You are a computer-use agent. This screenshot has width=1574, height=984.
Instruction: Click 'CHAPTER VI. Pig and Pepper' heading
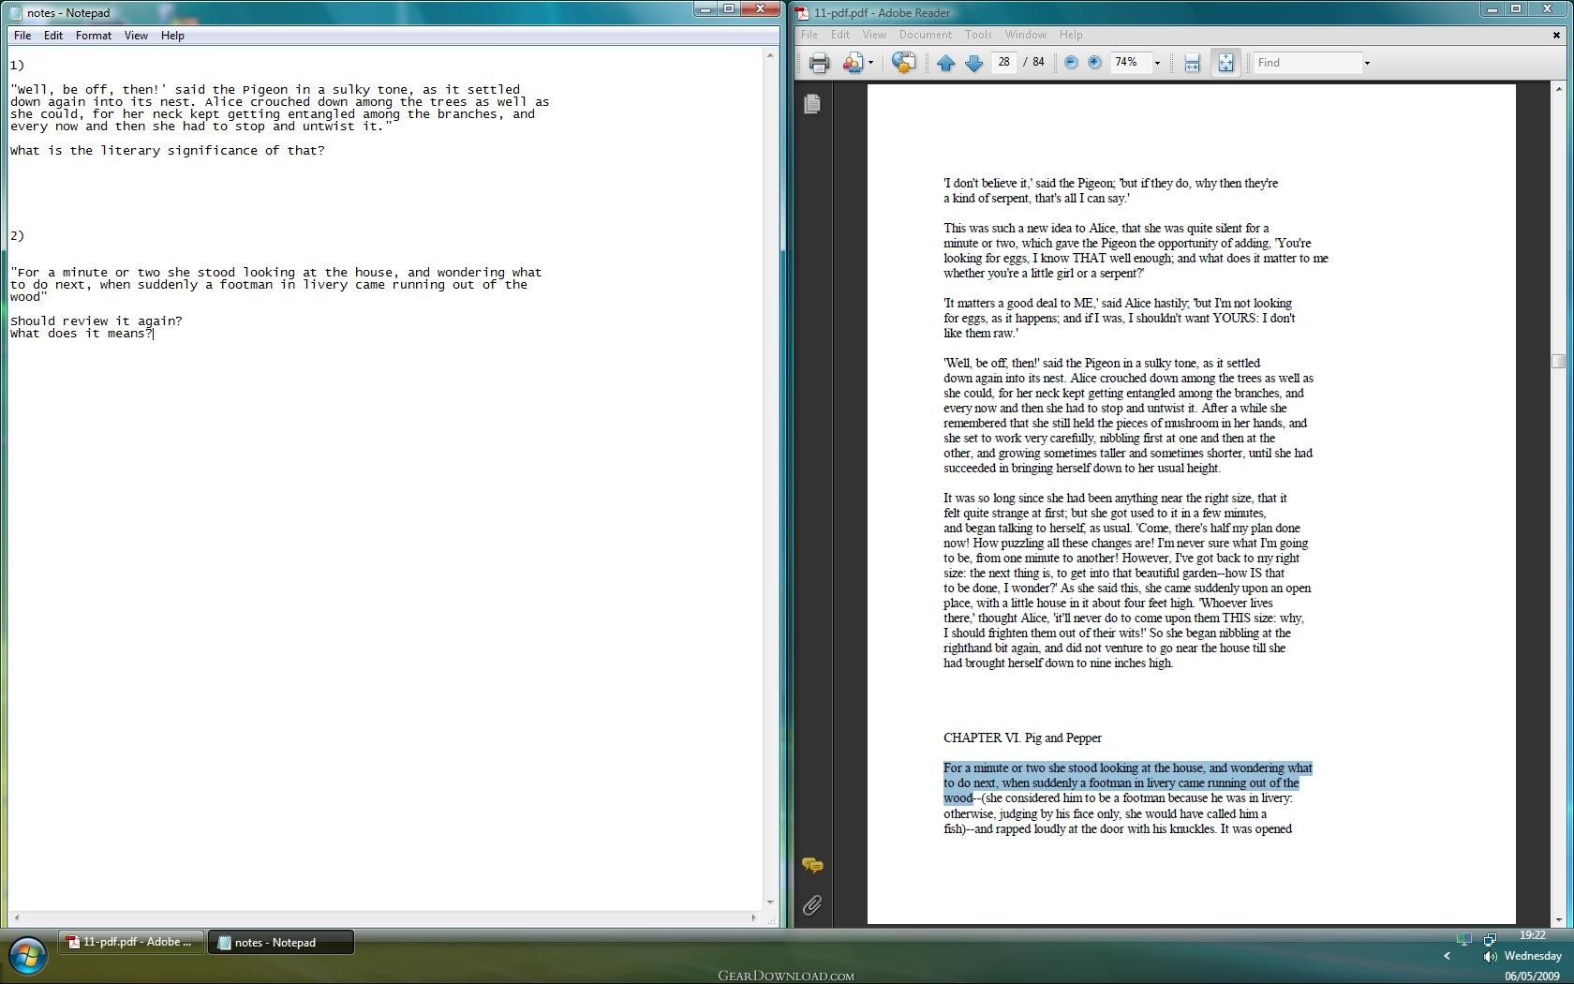(x=1022, y=738)
